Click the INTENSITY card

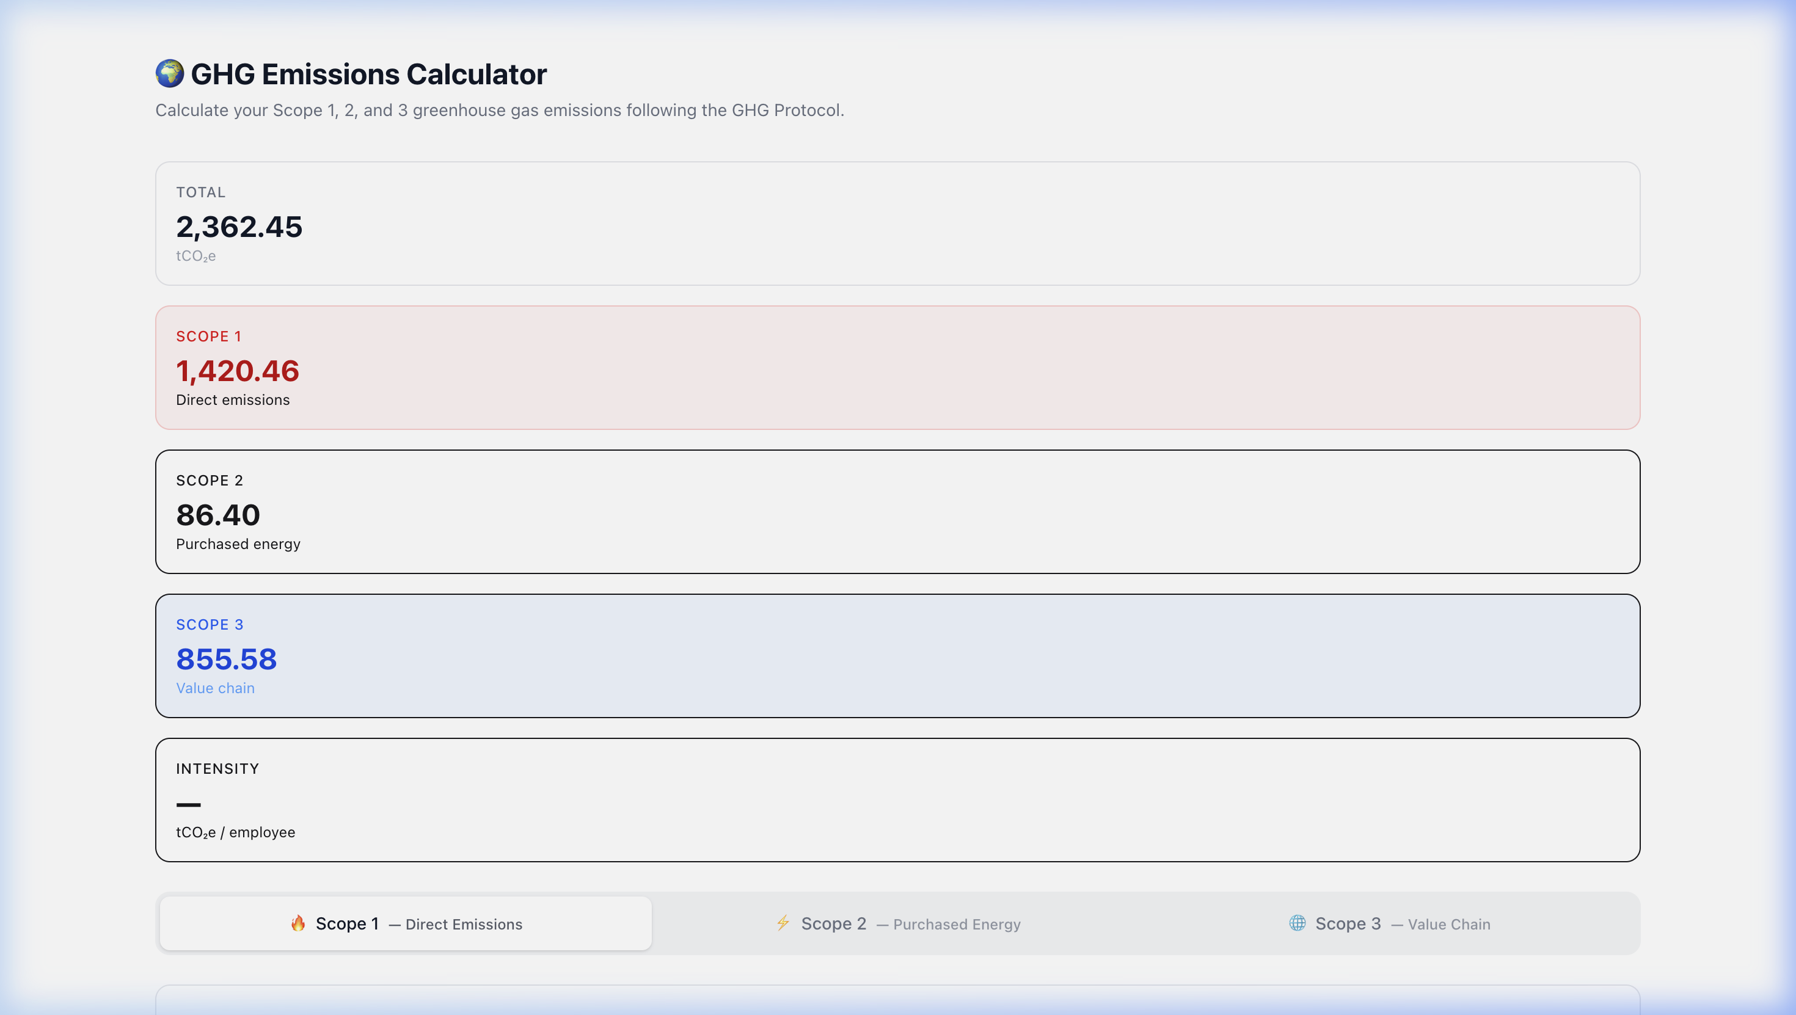click(898, 799)
